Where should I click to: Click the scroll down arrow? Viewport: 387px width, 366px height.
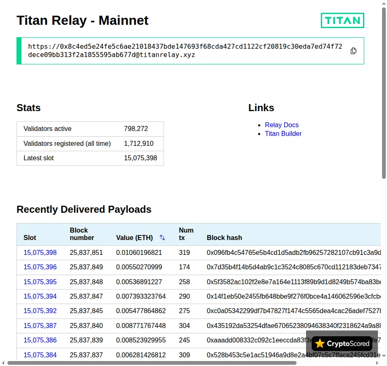pos(384,356)
